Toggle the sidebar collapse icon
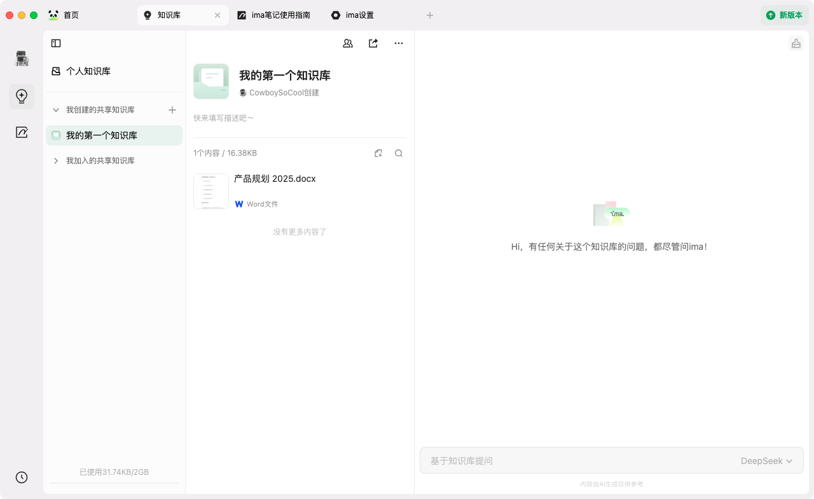814x499 pixels. [56, 43]
